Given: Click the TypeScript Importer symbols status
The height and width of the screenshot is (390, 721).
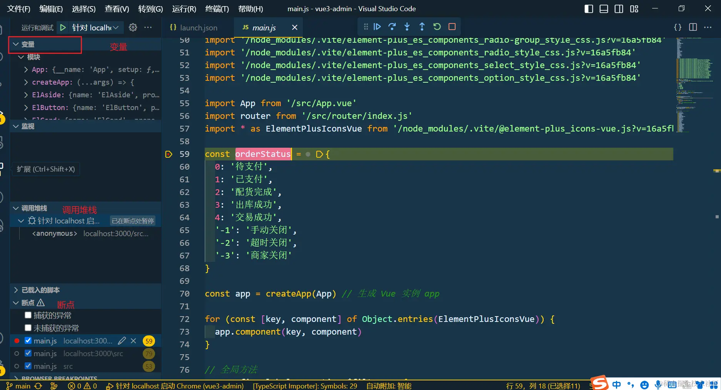Looking at the screenshot, I should (305, 386).
